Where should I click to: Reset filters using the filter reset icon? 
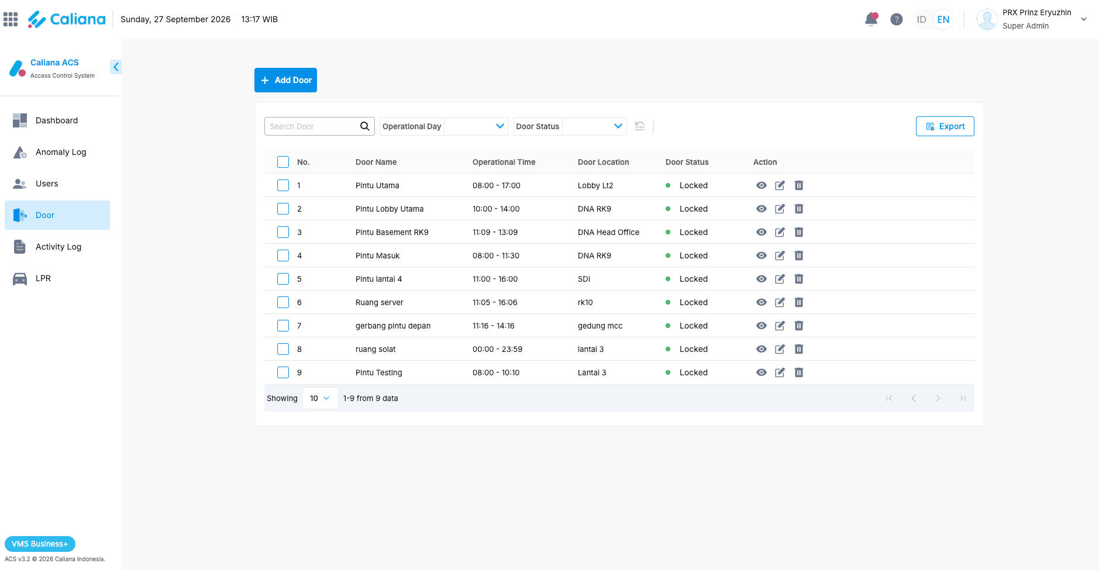640,126
